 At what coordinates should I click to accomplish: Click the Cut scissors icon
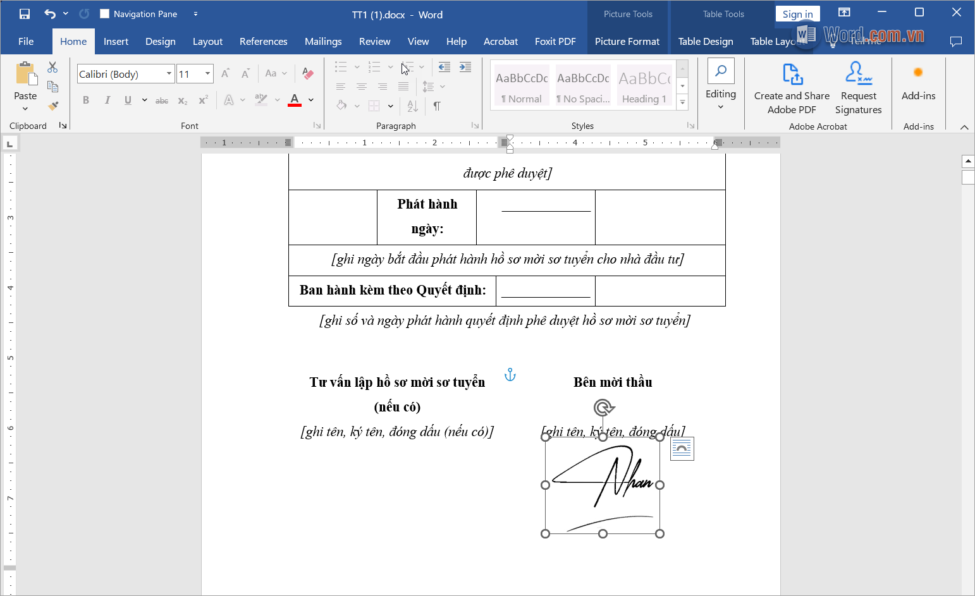tap(52, 67)
